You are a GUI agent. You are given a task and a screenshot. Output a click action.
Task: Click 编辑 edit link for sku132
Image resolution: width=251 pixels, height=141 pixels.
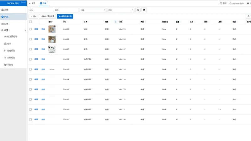[x=36, y=99]
